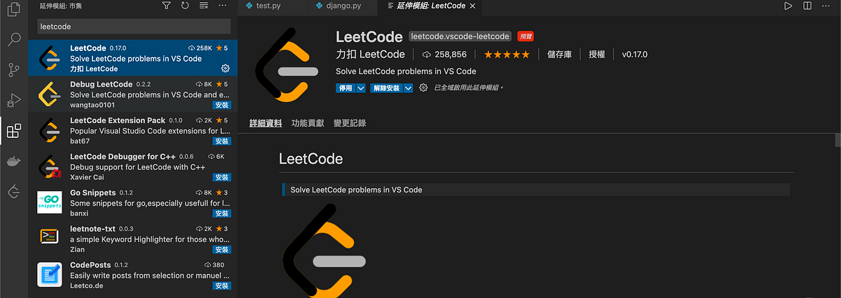This screenshot has width=841, height=298.
Task: Open gear menu on LeetCode list item
Action: 225,69
